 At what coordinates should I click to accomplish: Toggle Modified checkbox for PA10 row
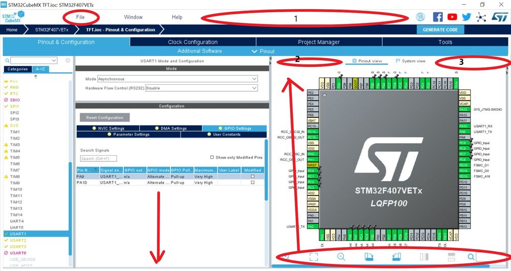pos(253,183)
